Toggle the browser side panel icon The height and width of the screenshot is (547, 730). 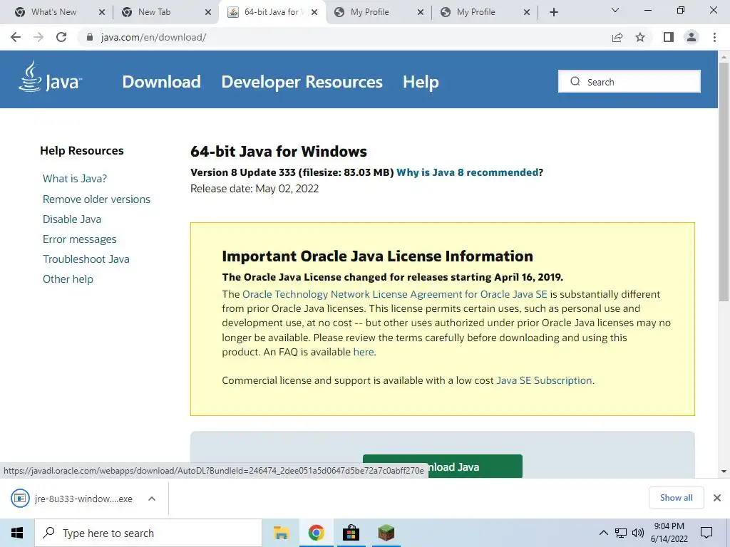pyautogui.click(x=669, y=37)
